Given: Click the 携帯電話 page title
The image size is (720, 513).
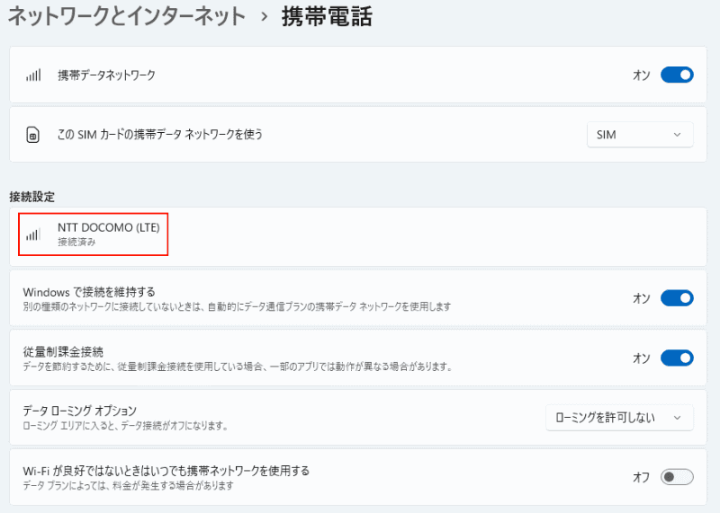Looking at the screenshot, I should pos(327,17).
